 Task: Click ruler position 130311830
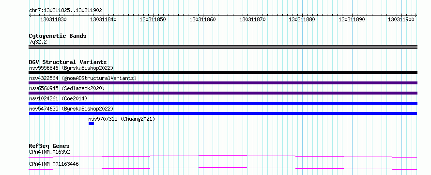point(53,19)
